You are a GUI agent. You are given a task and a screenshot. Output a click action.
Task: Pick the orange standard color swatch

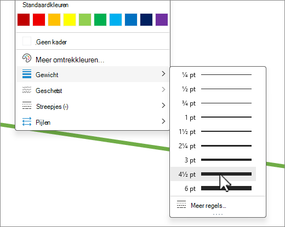(x=54, y=20)
